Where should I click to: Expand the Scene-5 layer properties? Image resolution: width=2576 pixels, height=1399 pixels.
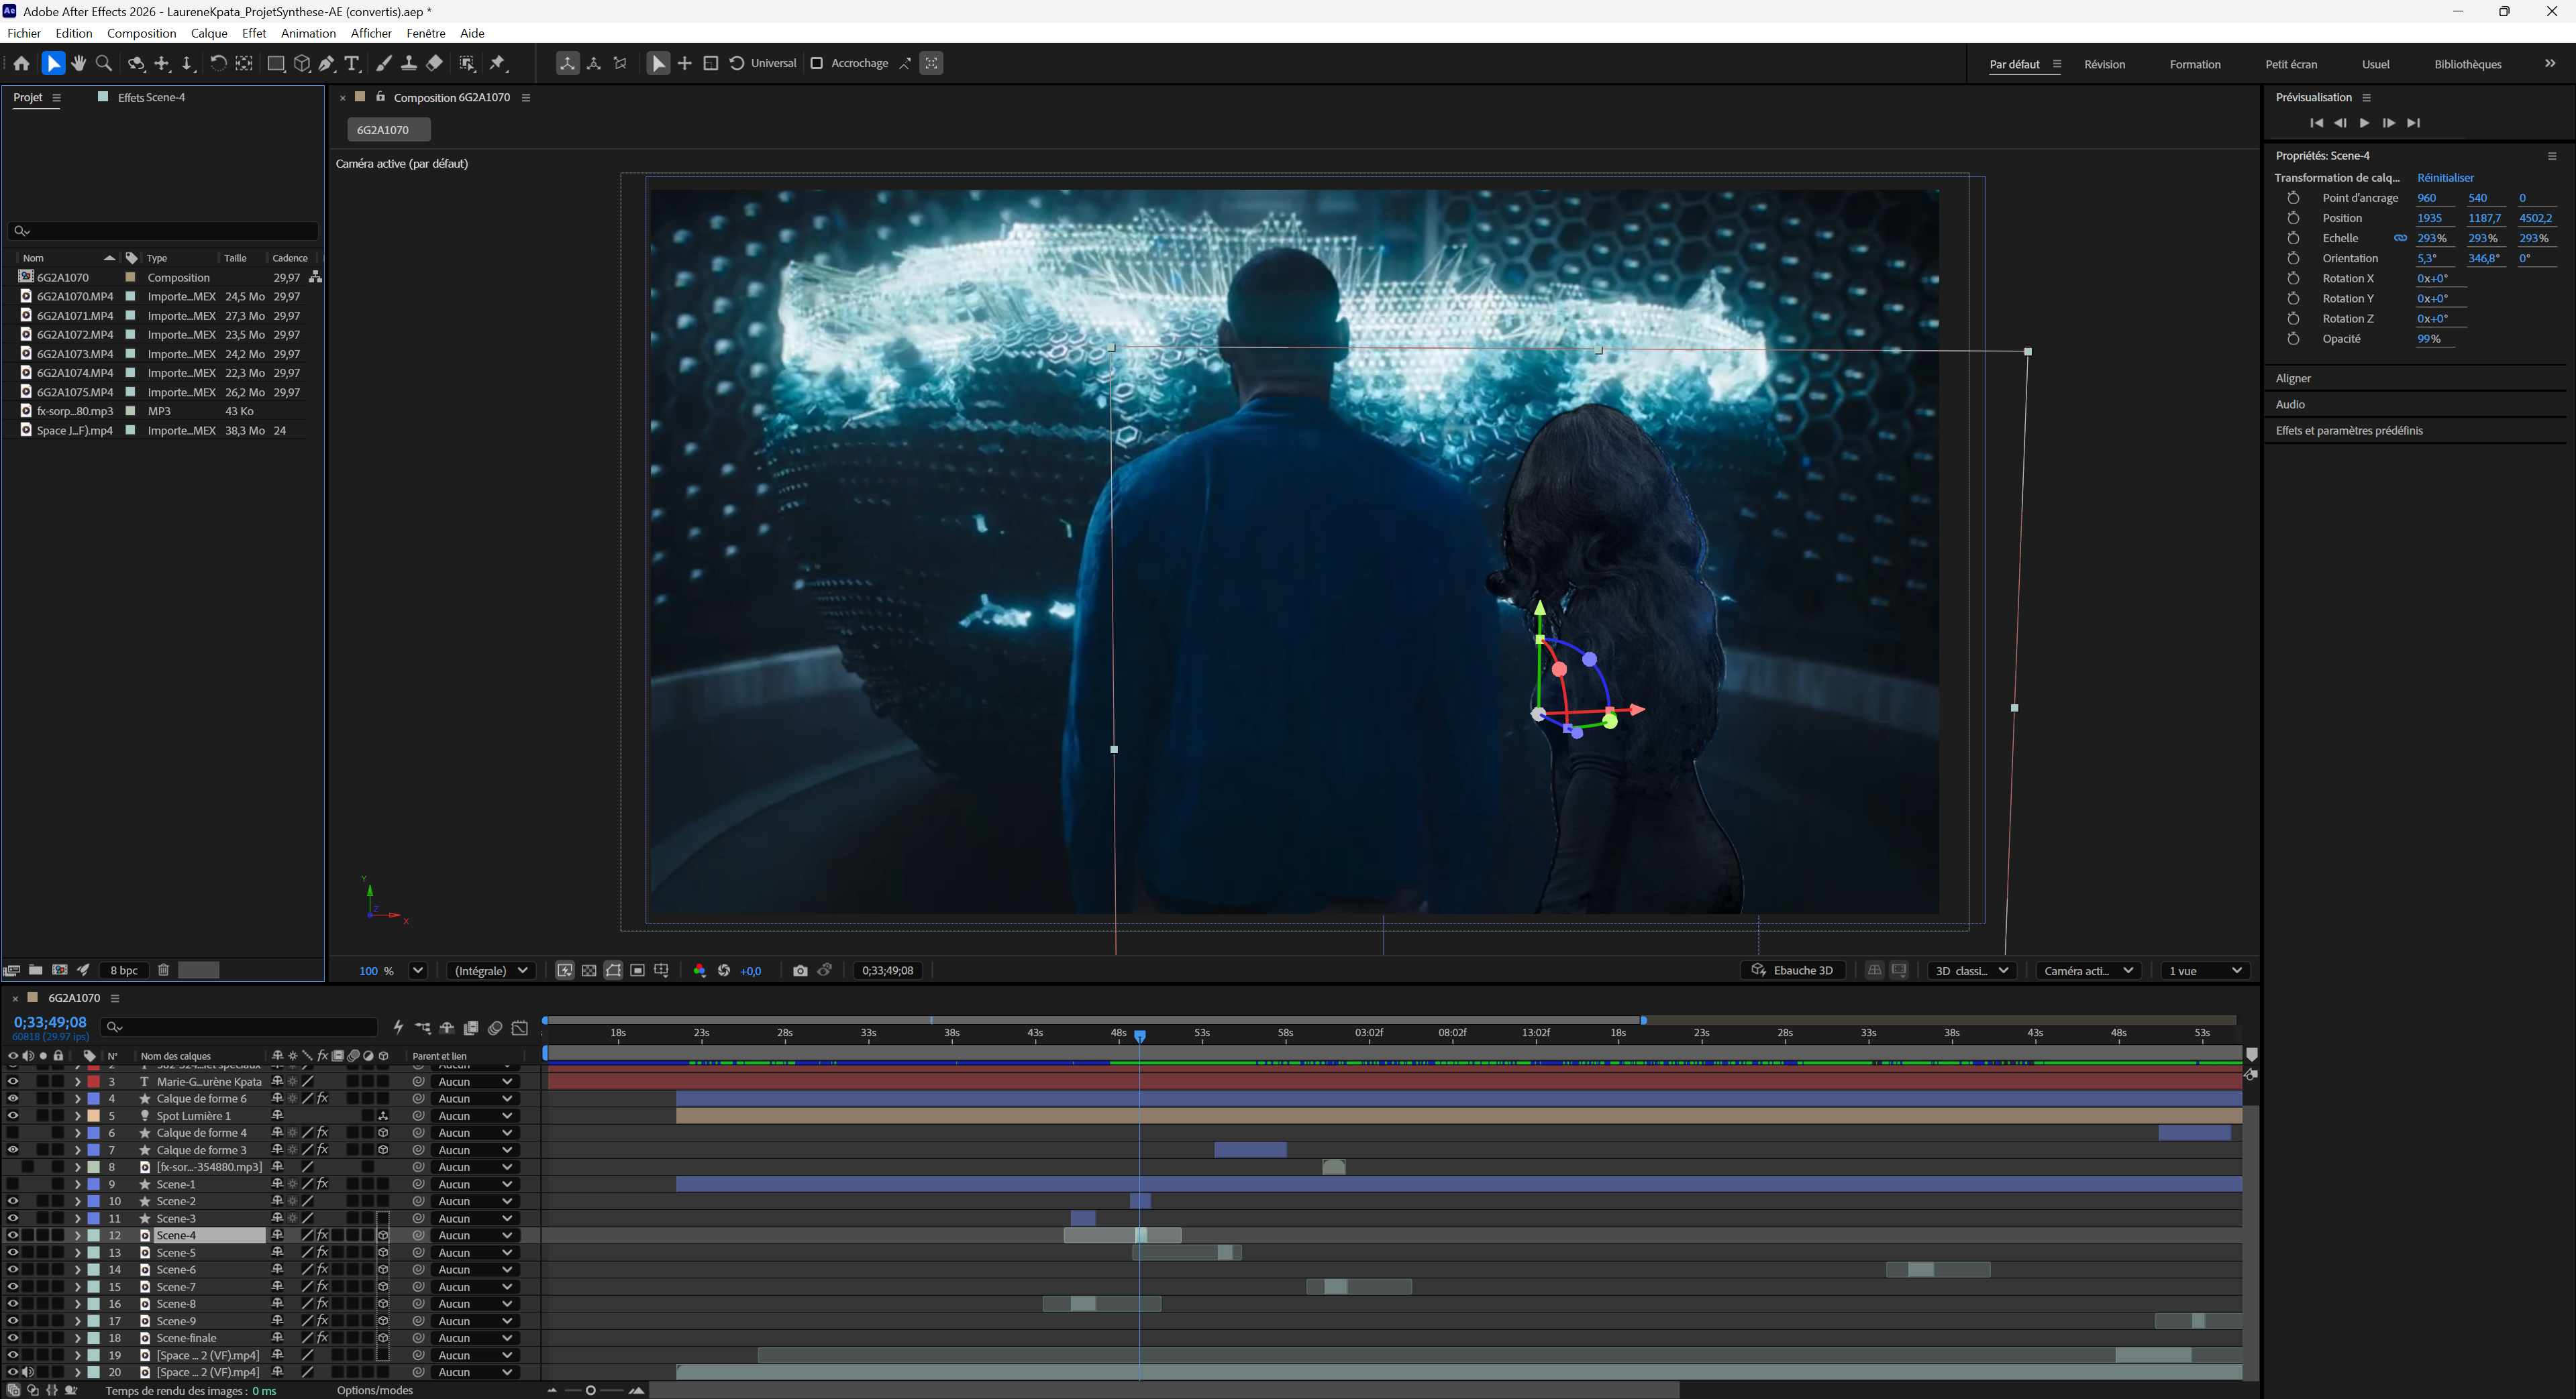[x=77, y=1252]
